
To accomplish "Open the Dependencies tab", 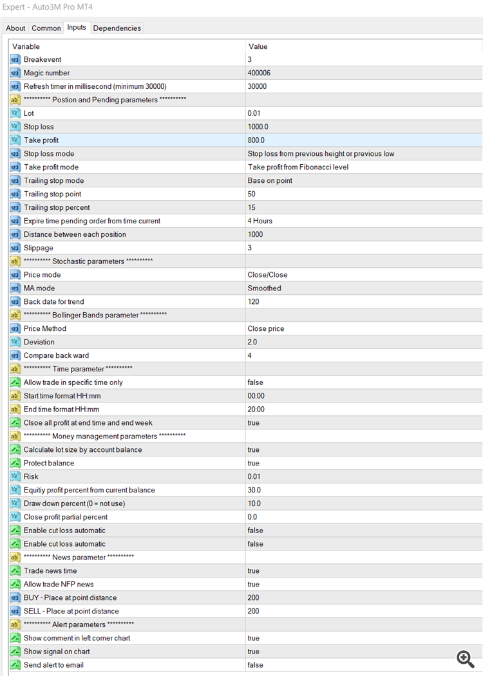I will point(117,28).
